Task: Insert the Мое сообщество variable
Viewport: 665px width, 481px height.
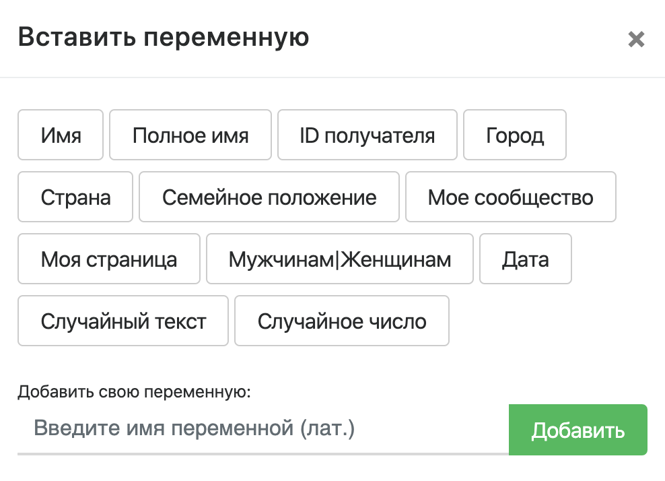Action: pyautogui.click(x=511, y=197)
